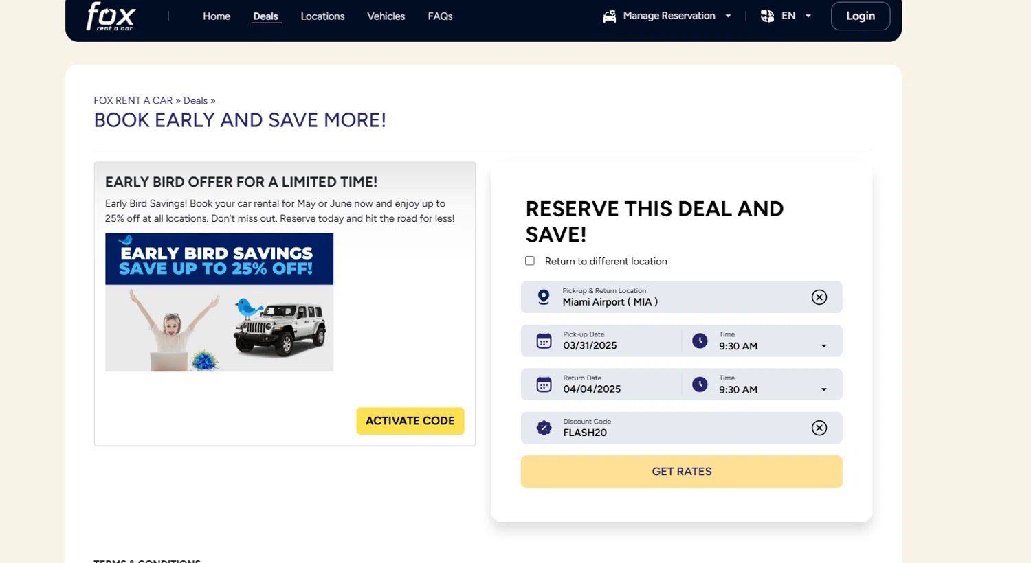Viewport: 1031px width, 563px height.
Task: Click the pick-up time clock icon
Action: pos(700,341)
